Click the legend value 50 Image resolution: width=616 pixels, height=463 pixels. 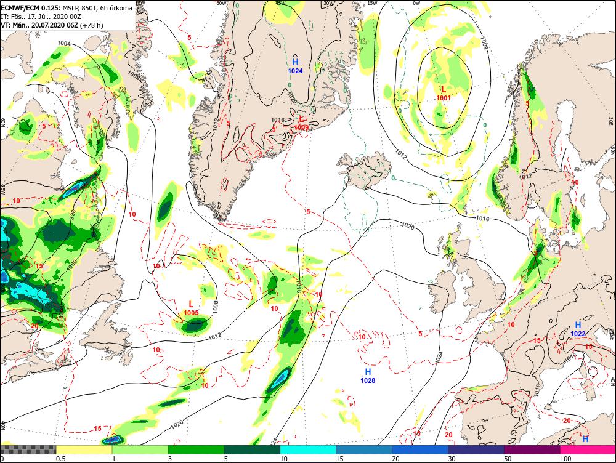click(x=508, y=459)
